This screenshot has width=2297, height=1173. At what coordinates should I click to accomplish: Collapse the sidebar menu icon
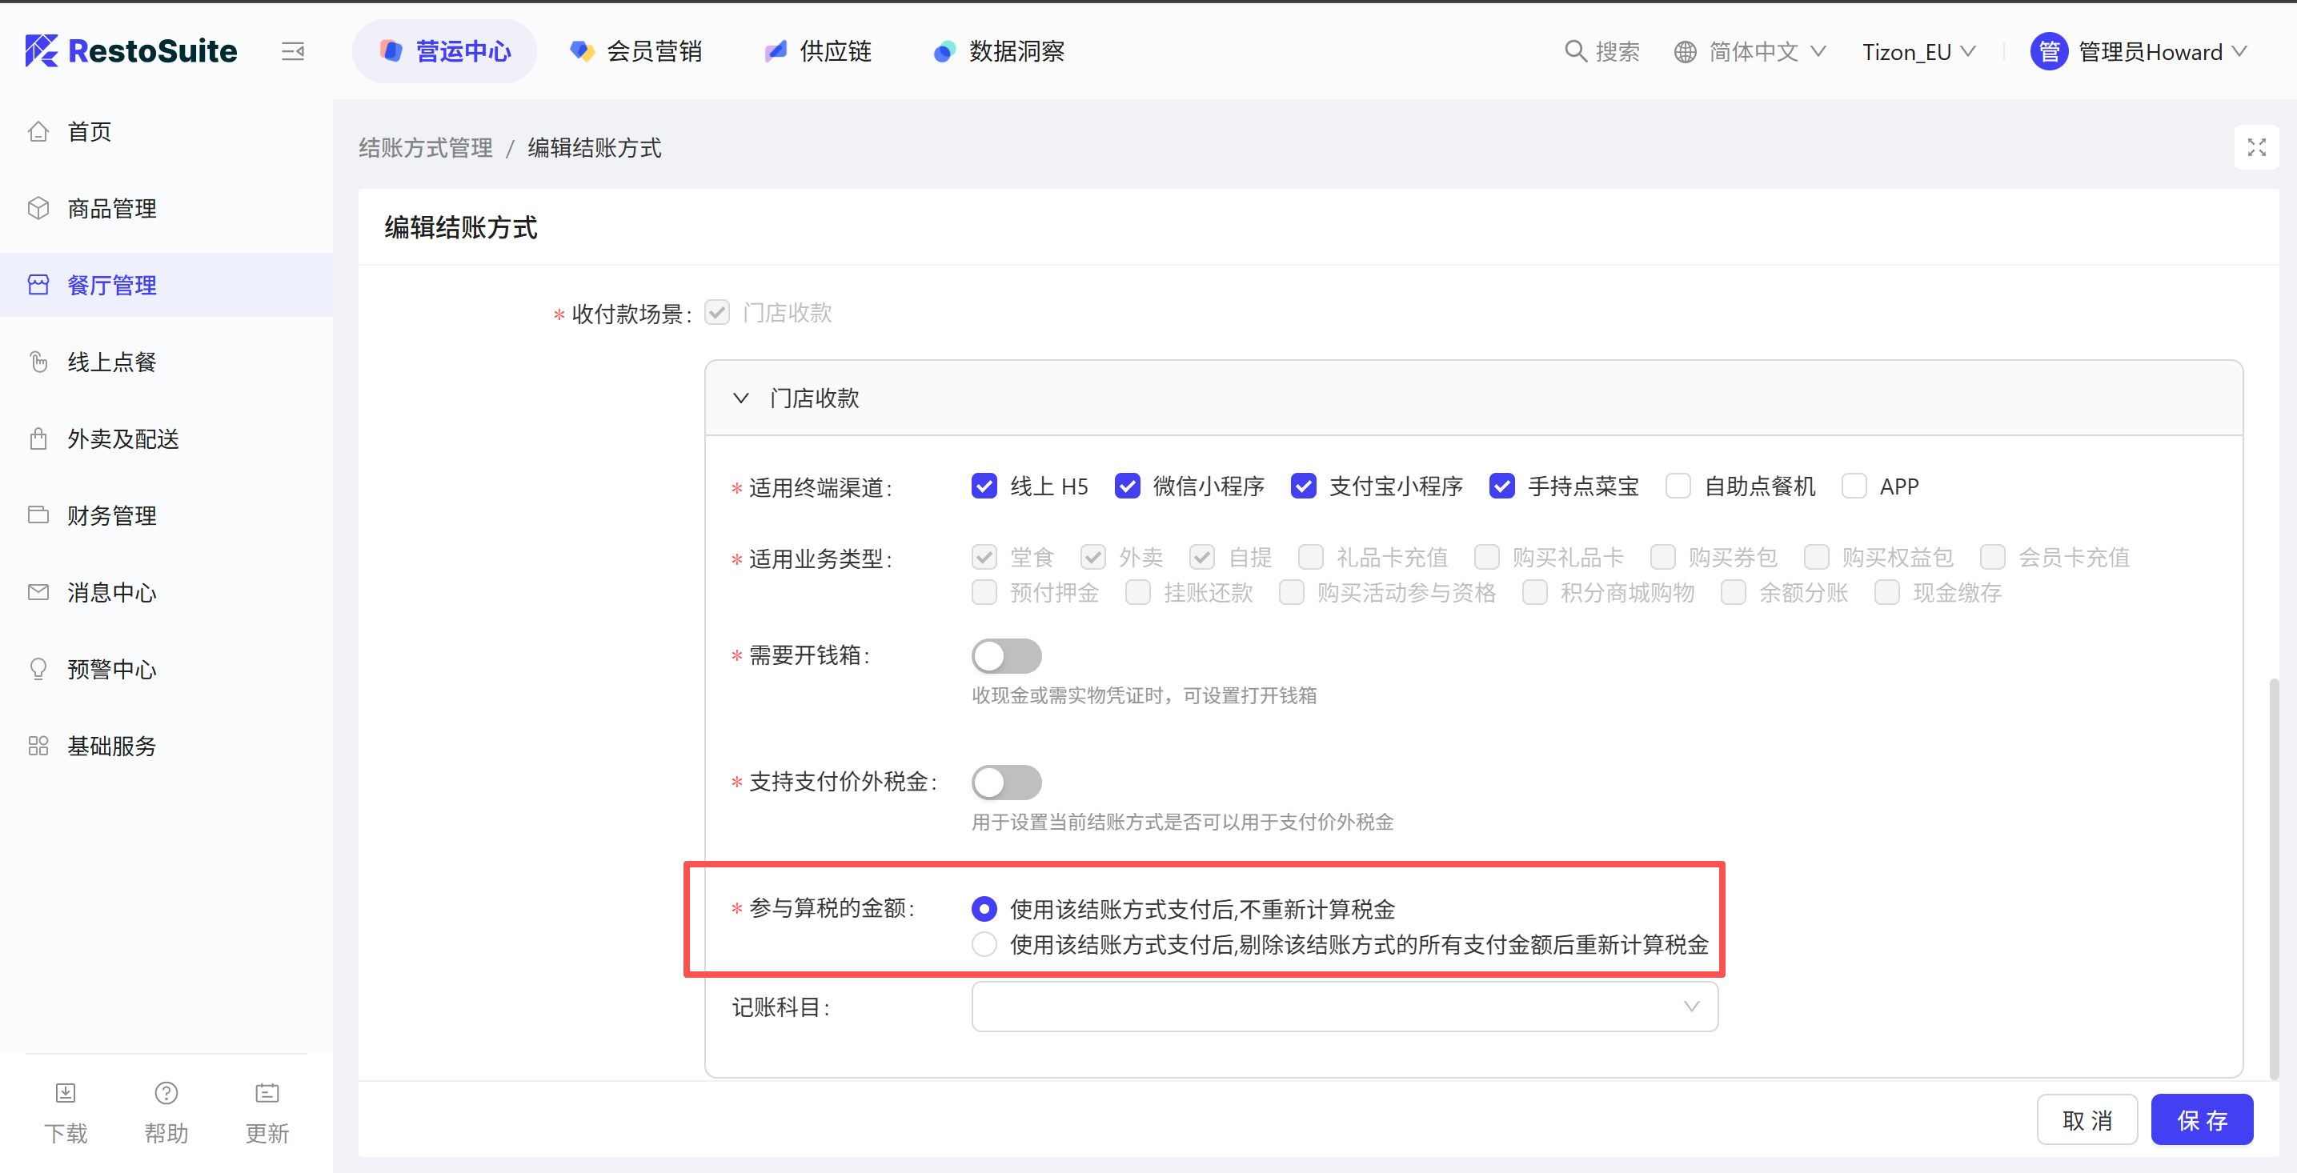click(292, 52)
